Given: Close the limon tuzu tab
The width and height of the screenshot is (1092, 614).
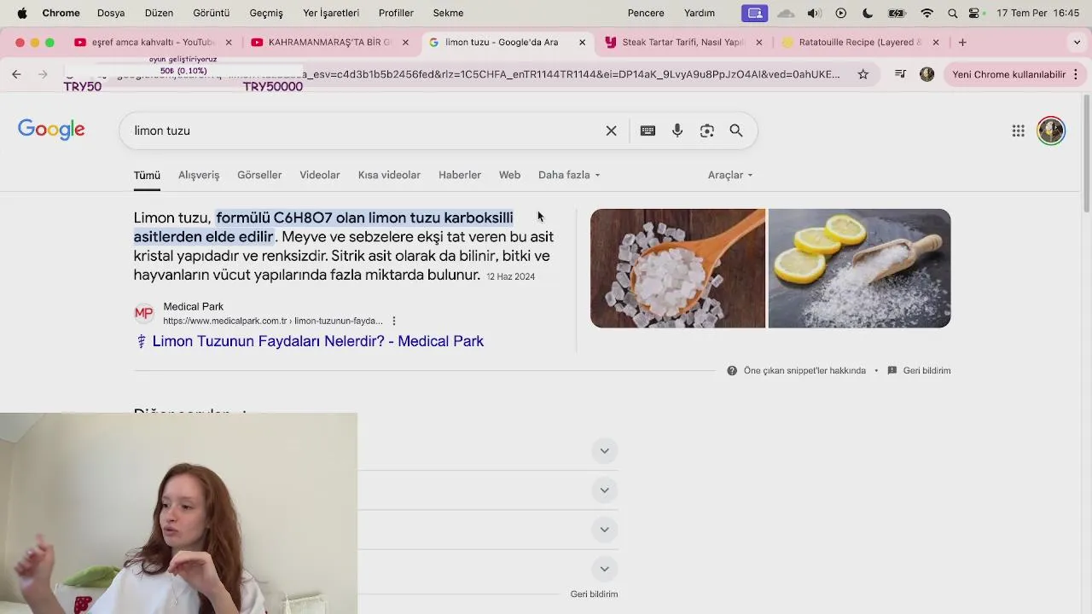Looking at the screenshot, I should [582, 42].
